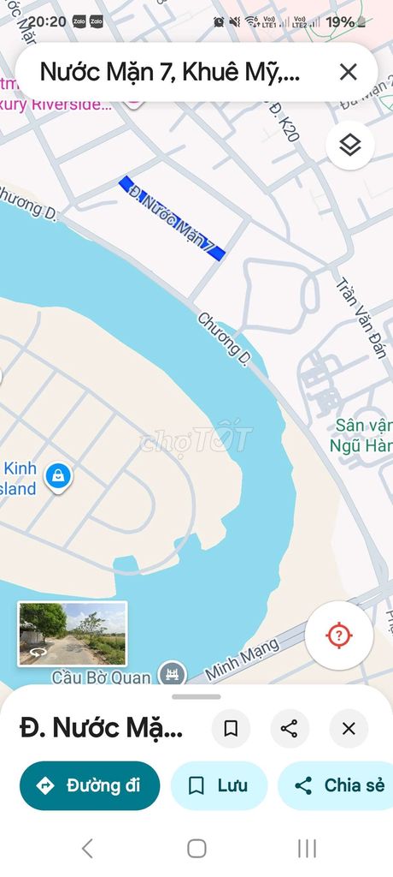Open Đ. Nước Mặn place title details
The image size is (393, 877).
(102, 728)
